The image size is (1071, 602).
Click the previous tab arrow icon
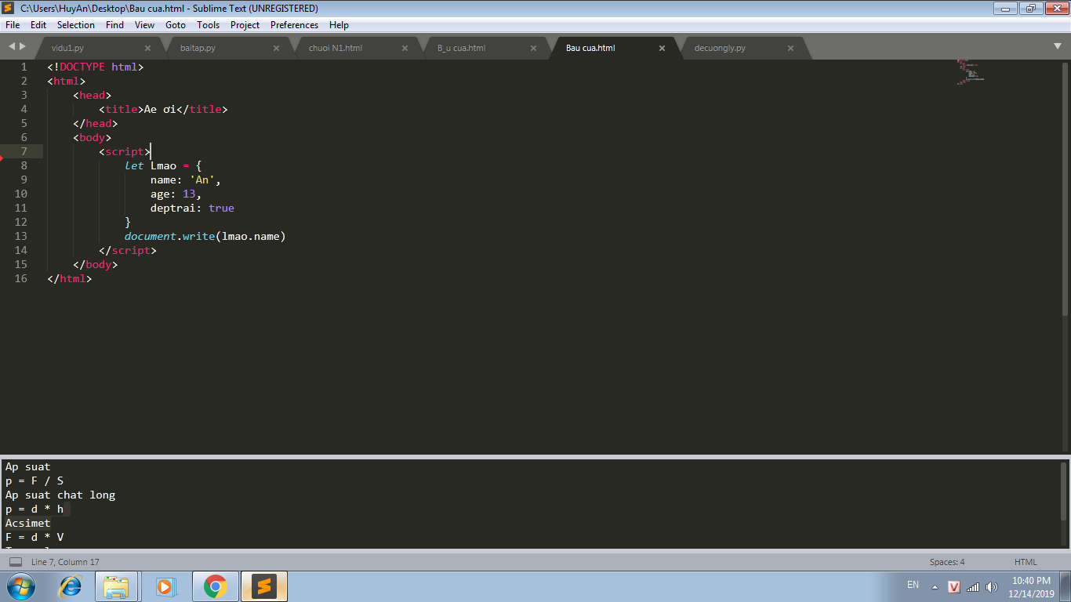pyautogui.click(x=12, y=47)
